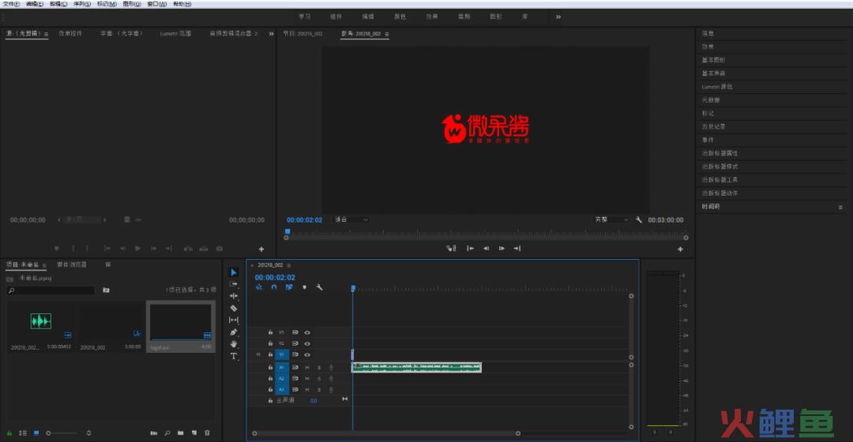Image resolution: width=853 pixels, height=442 pixels.
Task: Open the 文件(F) menu
Action: (11, 4)
